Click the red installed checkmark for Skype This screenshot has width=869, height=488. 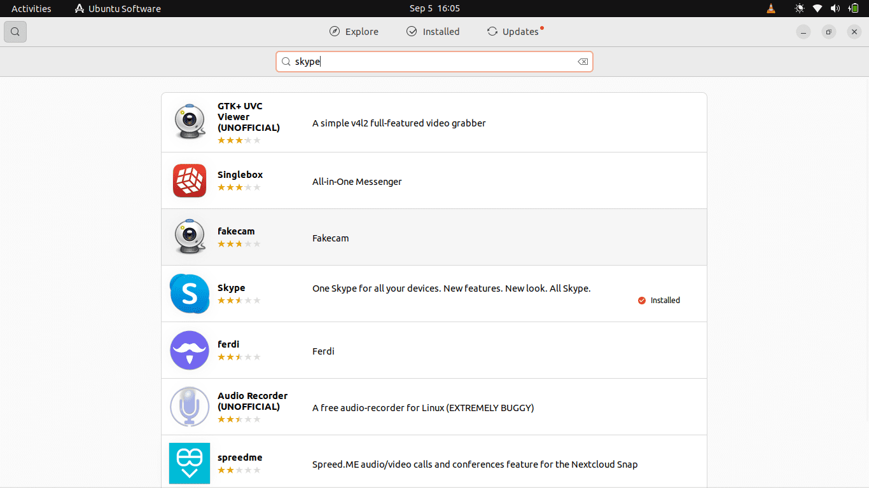coord(642,301)
